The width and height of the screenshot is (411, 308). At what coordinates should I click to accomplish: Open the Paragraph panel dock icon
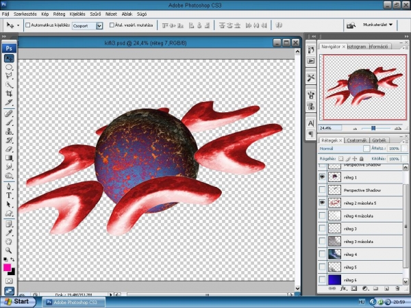pos(311,134)
